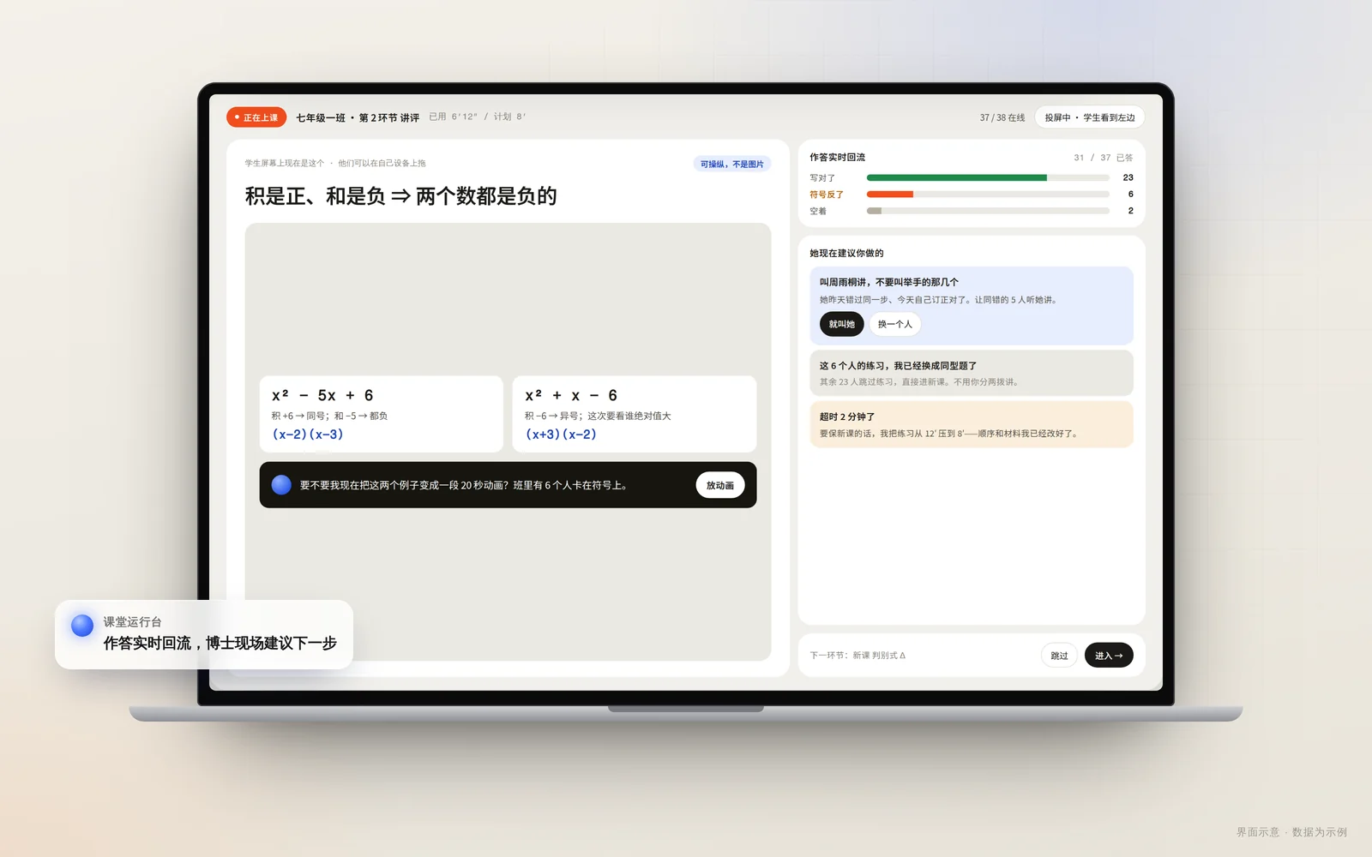This screenshot has width=1372, height=857.
Task: Choose 就叫她 to call on the student
Action: coord(841,324)
